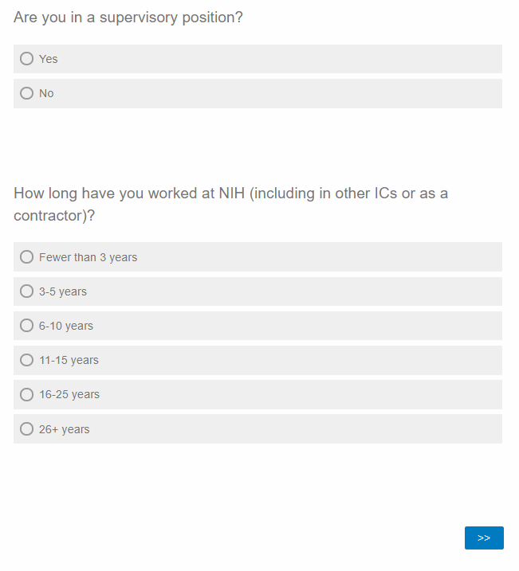Click the '26+ years' option label

[65, 429]
